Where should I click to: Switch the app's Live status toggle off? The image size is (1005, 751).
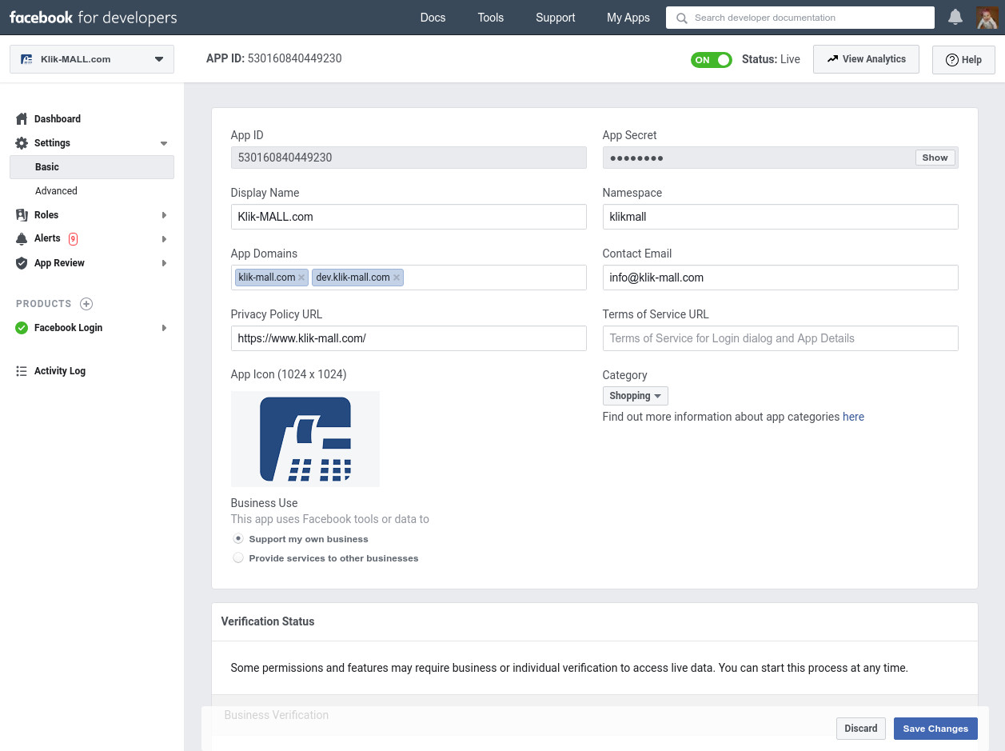(711, 59)
